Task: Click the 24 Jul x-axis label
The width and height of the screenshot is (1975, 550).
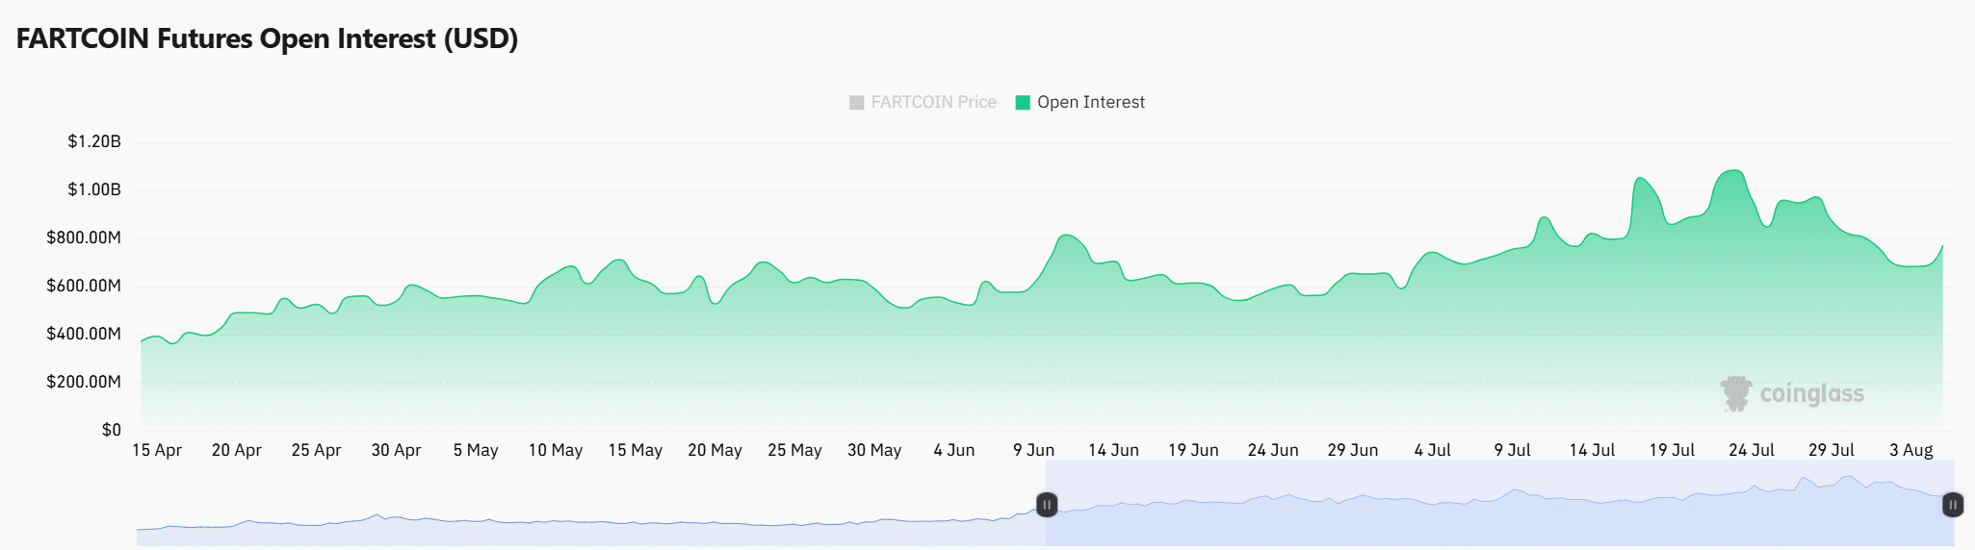Action: click(1751, 450)
